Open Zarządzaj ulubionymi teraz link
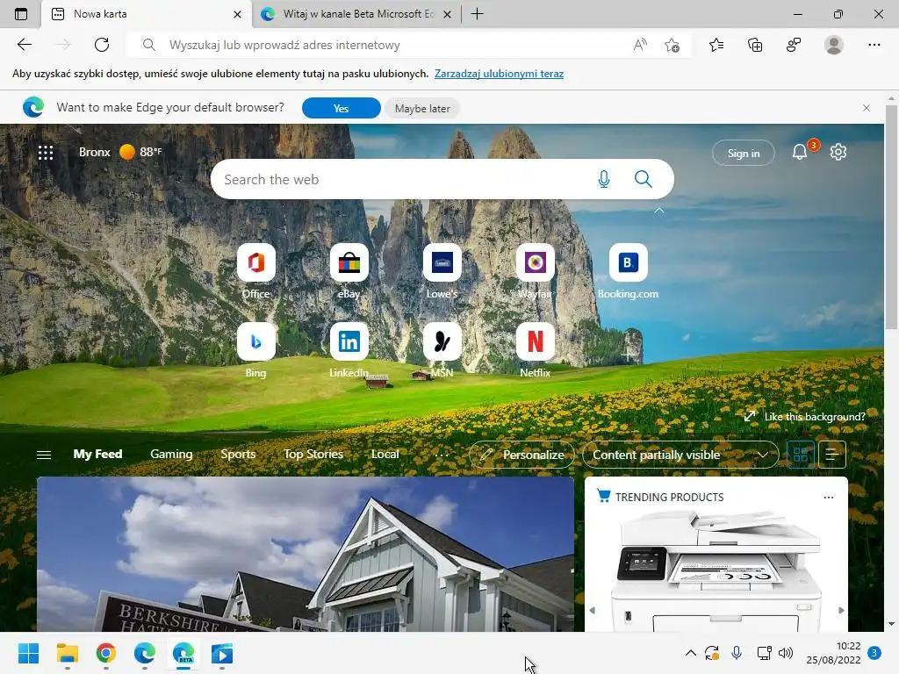 pos(499,74)
